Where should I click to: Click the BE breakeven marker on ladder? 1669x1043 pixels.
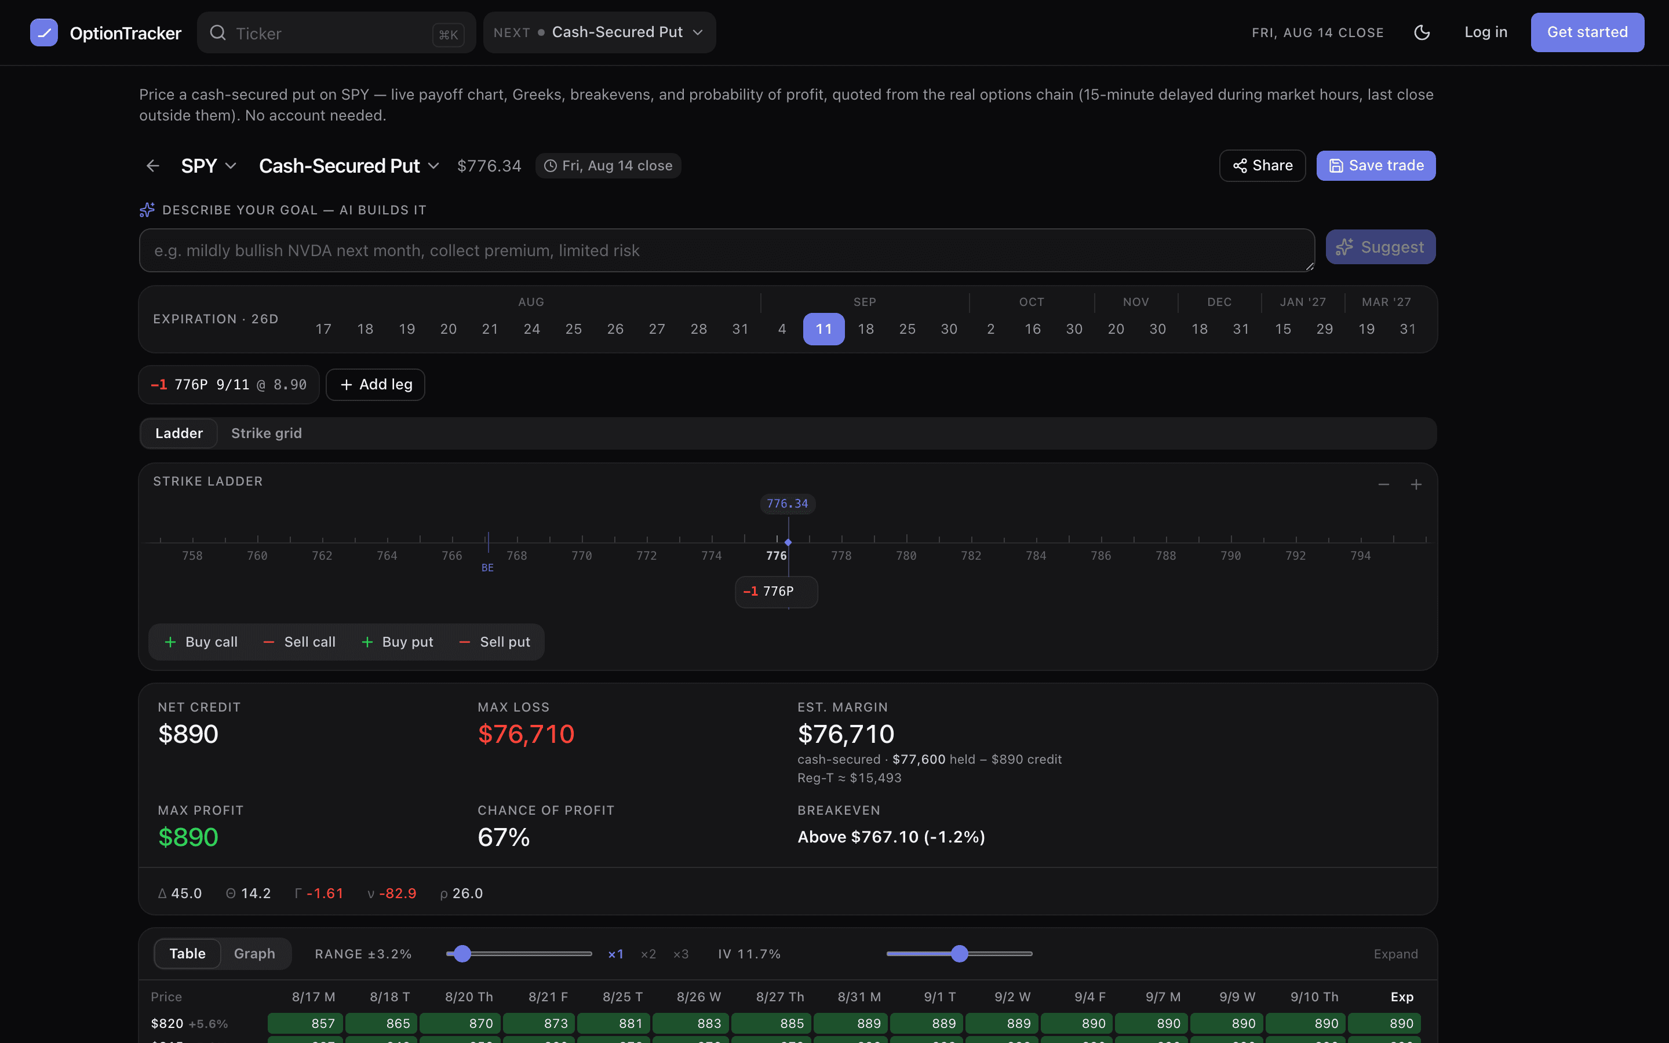point(487,568)
